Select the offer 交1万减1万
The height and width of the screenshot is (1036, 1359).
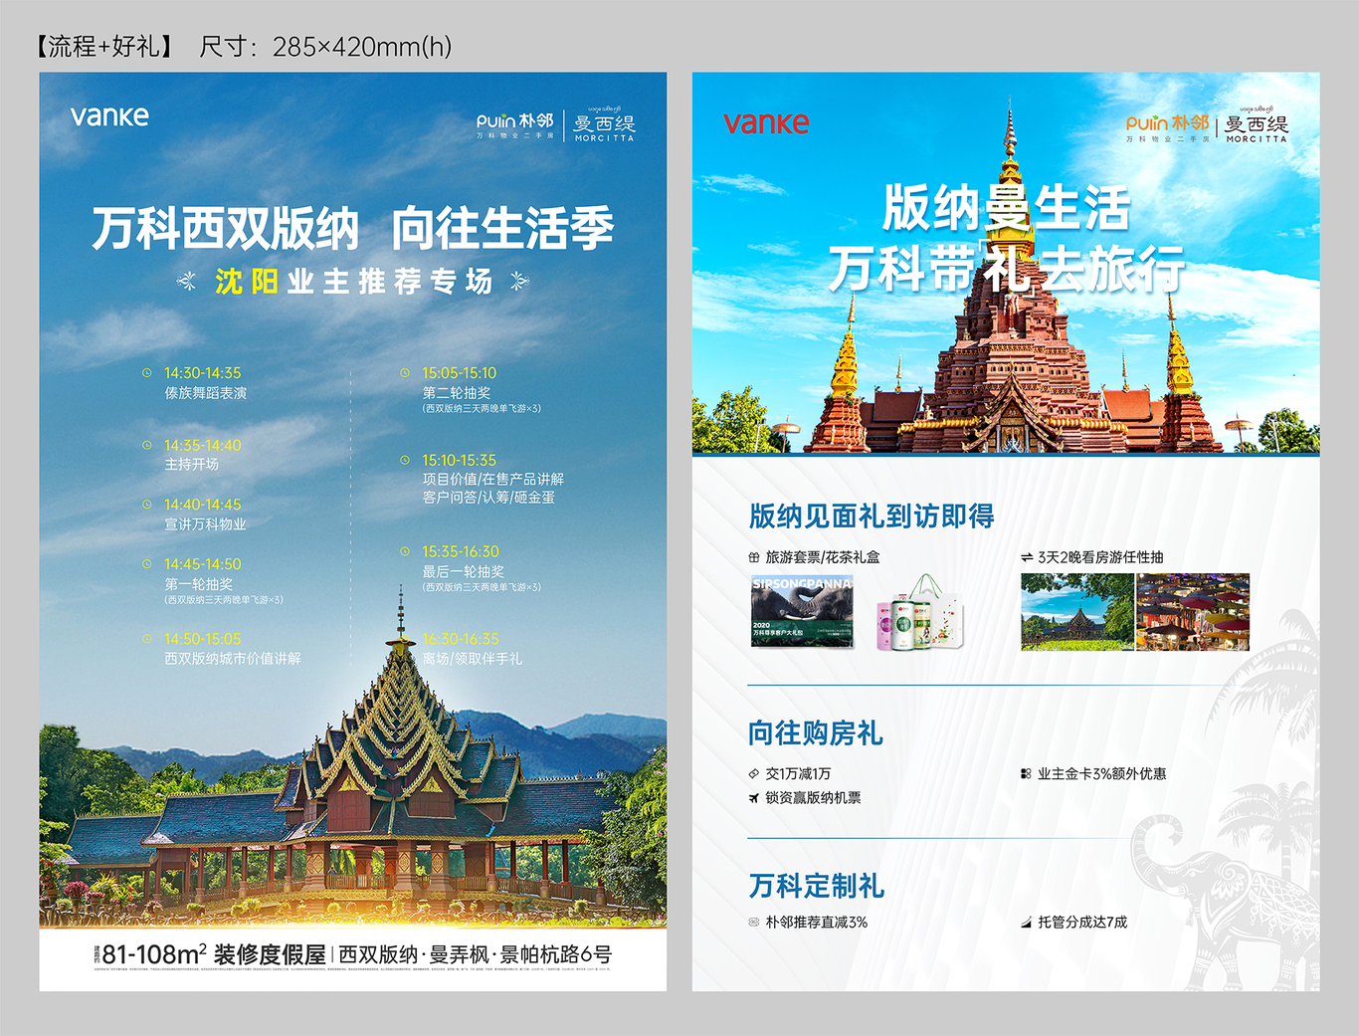[x=798, y=773]
